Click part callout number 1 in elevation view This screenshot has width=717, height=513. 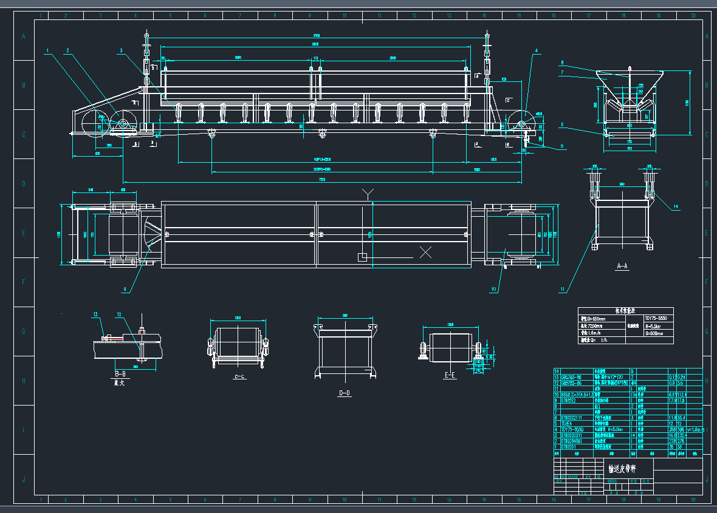pyautogui.click(x=48, y=50)
